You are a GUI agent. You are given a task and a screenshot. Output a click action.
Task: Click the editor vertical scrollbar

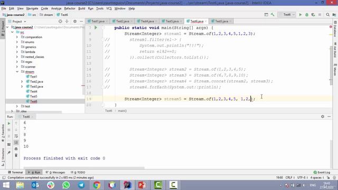coord(331,65)
